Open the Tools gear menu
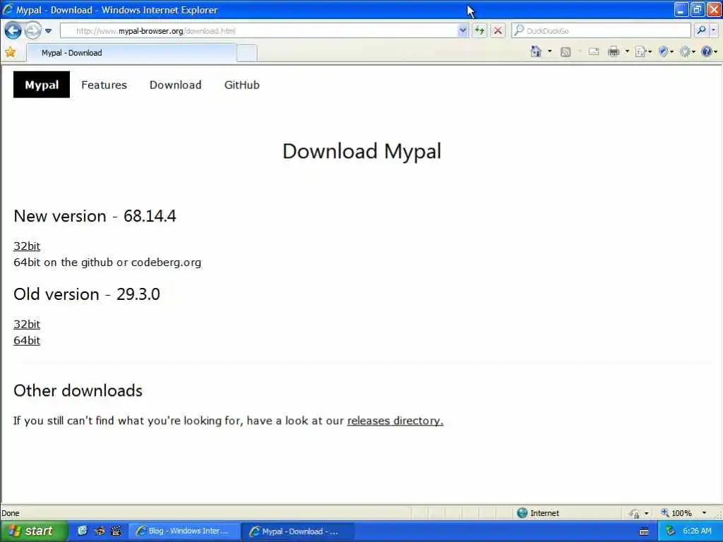The width and height of the screenshot is (723, 542). click(687, 52)
